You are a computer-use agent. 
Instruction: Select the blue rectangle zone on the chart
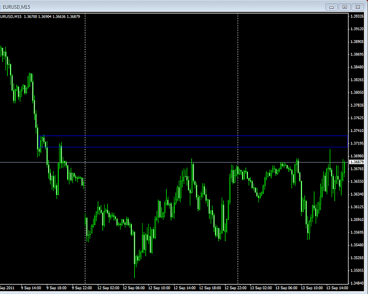pyautogui.click(x=193, y=141)
